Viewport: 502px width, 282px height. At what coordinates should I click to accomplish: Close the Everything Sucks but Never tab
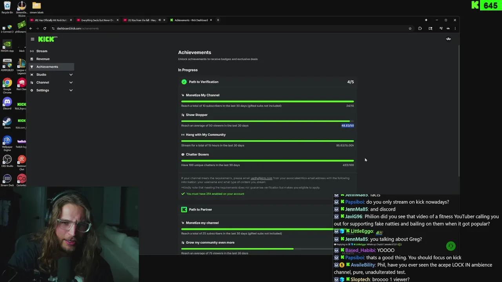(x=117, y=20)
